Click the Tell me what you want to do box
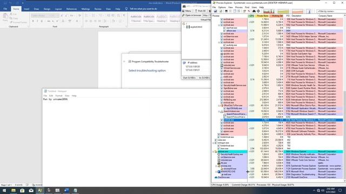346x194 pixels. (143, 9)
